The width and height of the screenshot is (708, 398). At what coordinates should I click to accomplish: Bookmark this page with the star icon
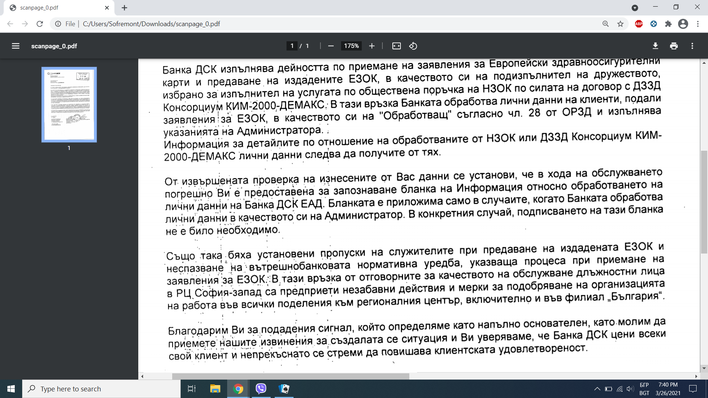(x=620, y=24)
